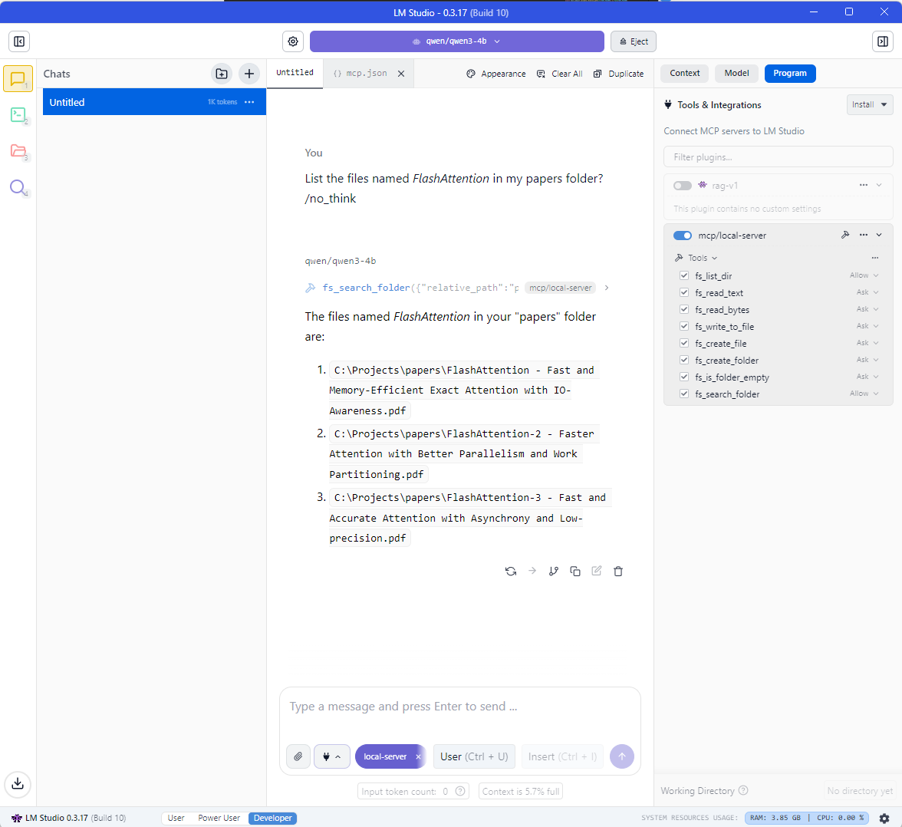This screenshot has width=902, height=827.
Task: Enable the rag-v1 plugin toggle
Action: pos(683,186)
